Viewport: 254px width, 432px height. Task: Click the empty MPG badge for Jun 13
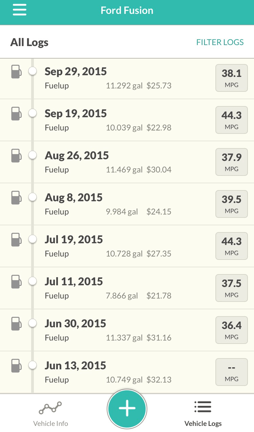(232, 372)
